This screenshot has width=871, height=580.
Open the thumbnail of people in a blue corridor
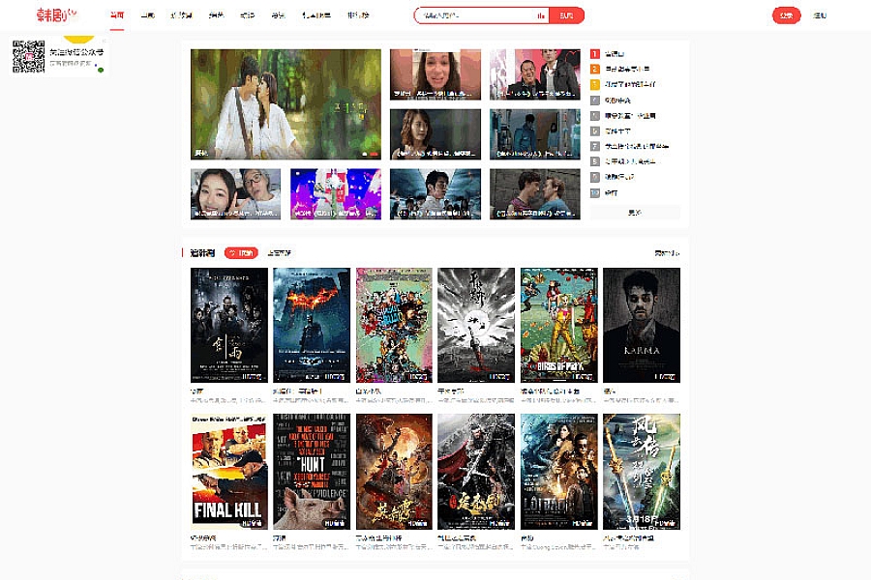(x=535, y=134)
